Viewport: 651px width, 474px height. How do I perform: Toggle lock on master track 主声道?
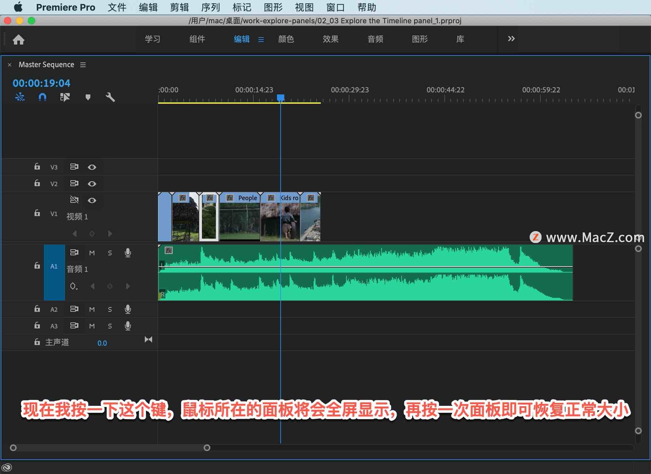[37, 342]
